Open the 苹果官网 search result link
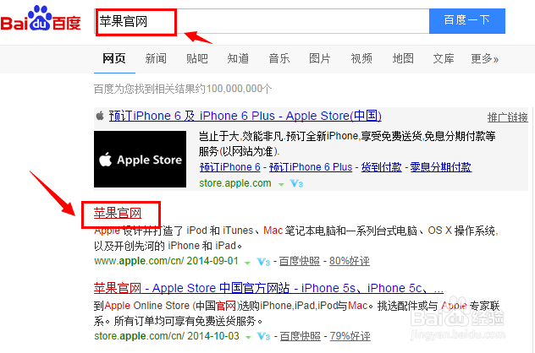The height and width of the screenshot is (353, 535). coord(118,213)
